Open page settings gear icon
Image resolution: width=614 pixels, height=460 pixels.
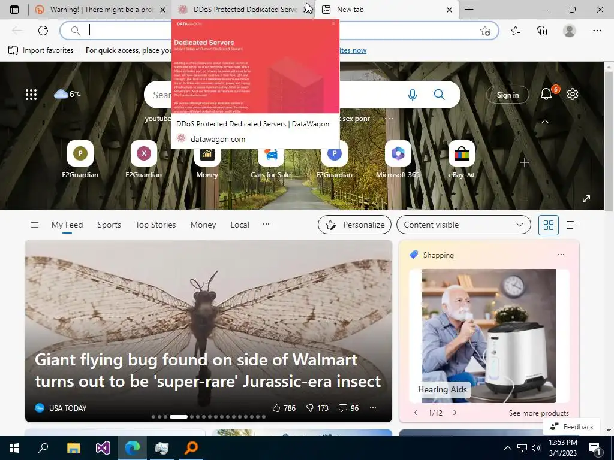point(573,94)
